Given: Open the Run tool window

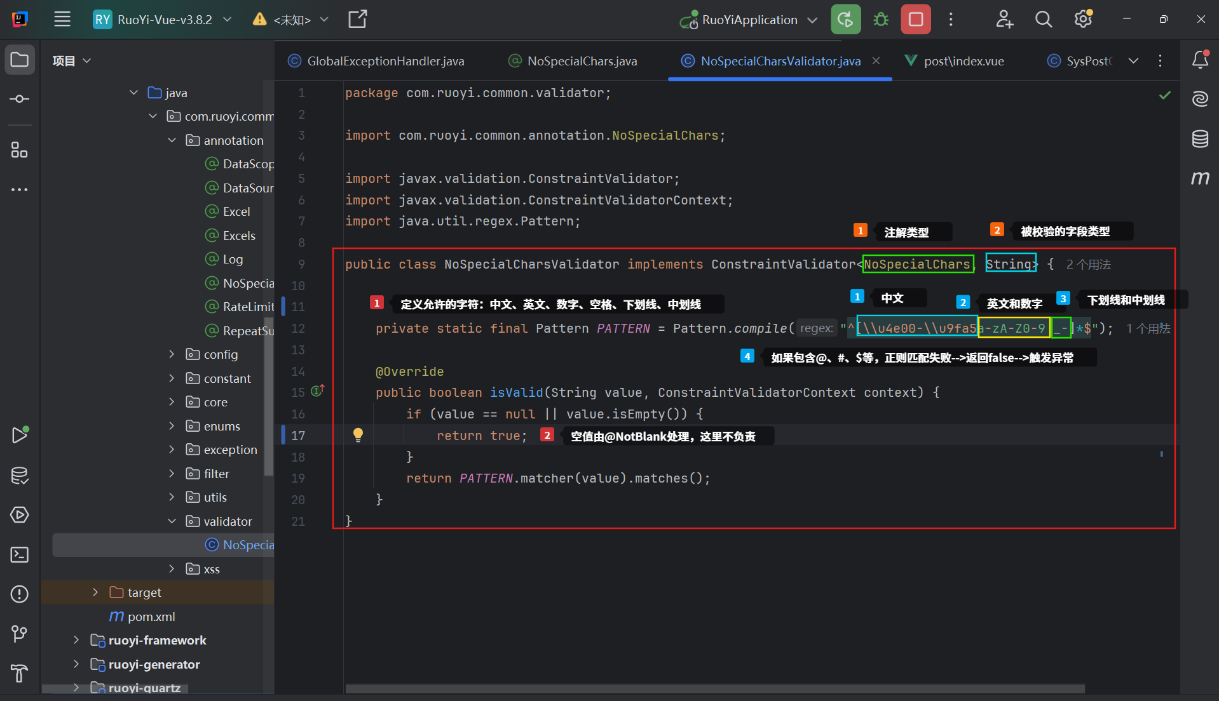Looking at the screenshot, I should (x=20, y=435).
